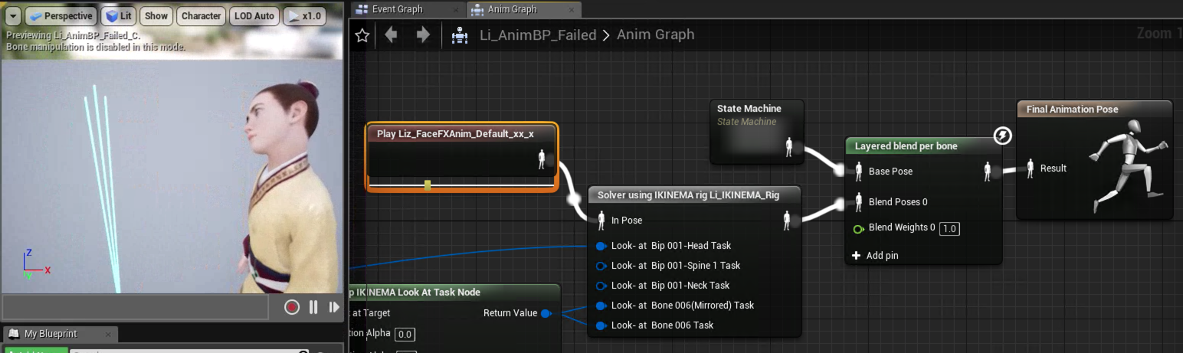Go forward in graph navigation history

tap(422, 34)
